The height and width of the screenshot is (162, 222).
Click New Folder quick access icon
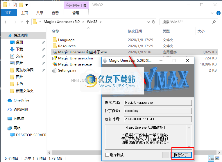tap(21, 5)
